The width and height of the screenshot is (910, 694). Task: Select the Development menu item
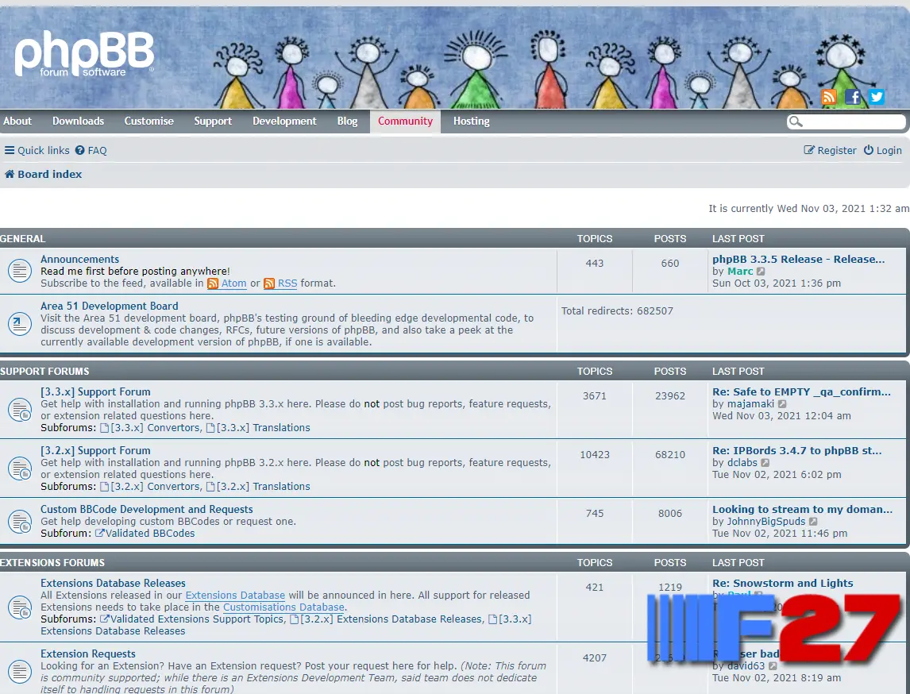pyautogui.click(x=284, y=121)
